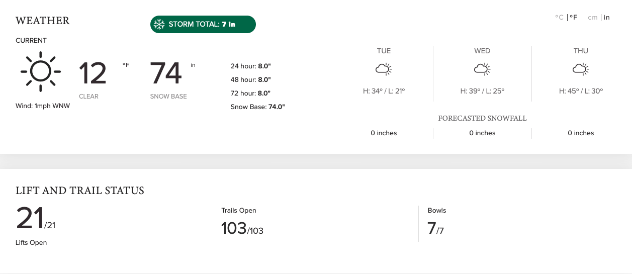Click the large sun current-conditions icon
This screenshot has width=632, height=274.
(41, 71)
